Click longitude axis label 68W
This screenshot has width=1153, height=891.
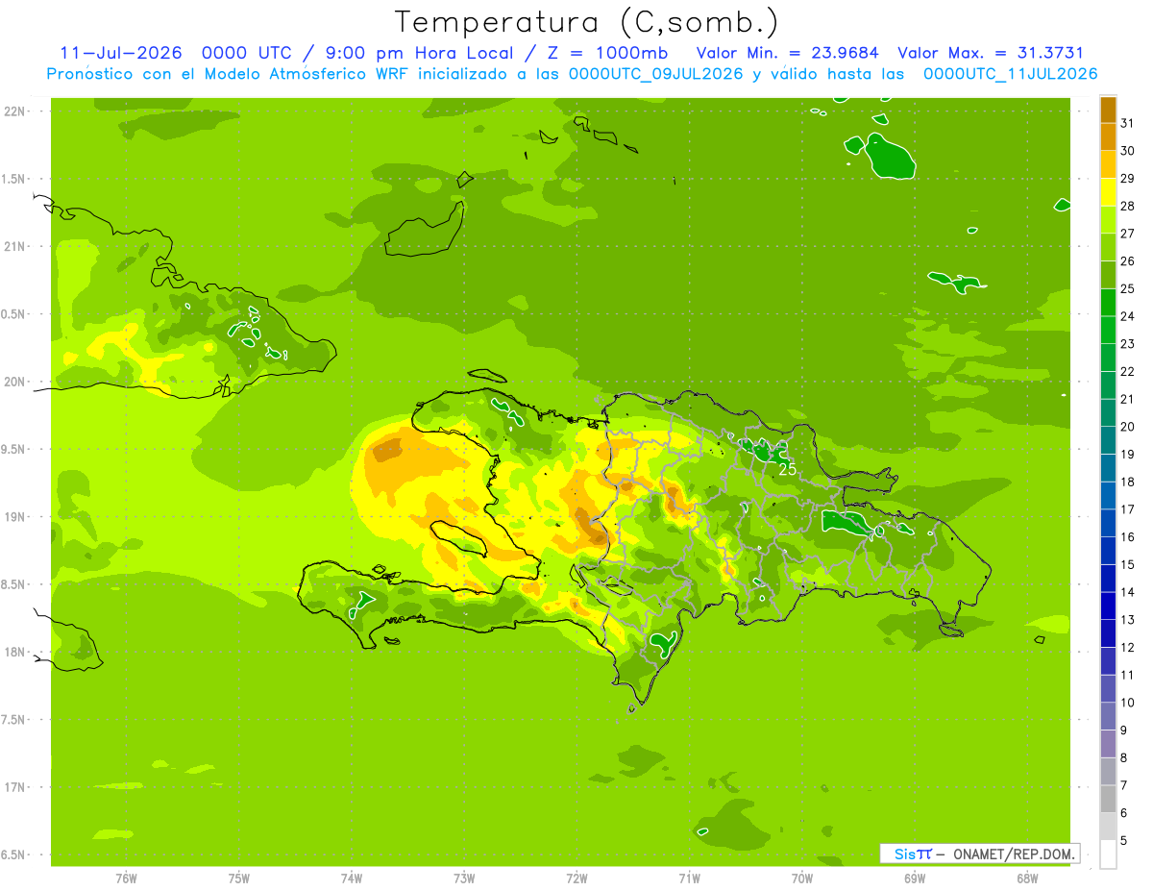pos(1027,879)
